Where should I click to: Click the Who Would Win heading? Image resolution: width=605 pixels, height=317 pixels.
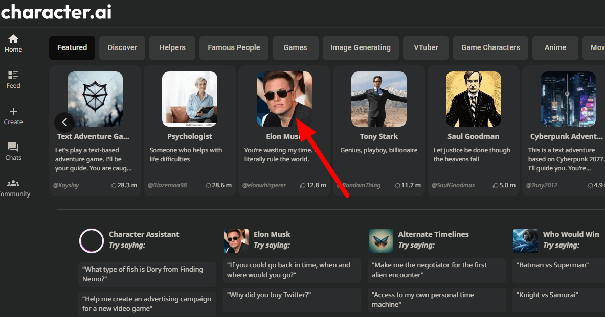click(x=571, y=234)
